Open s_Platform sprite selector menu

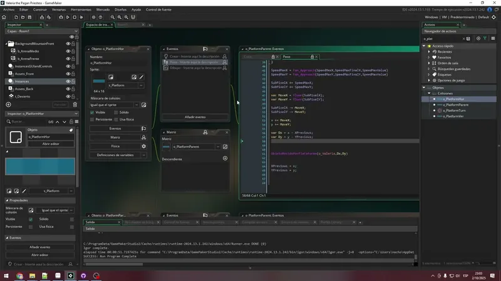click(x=141, y=86)
